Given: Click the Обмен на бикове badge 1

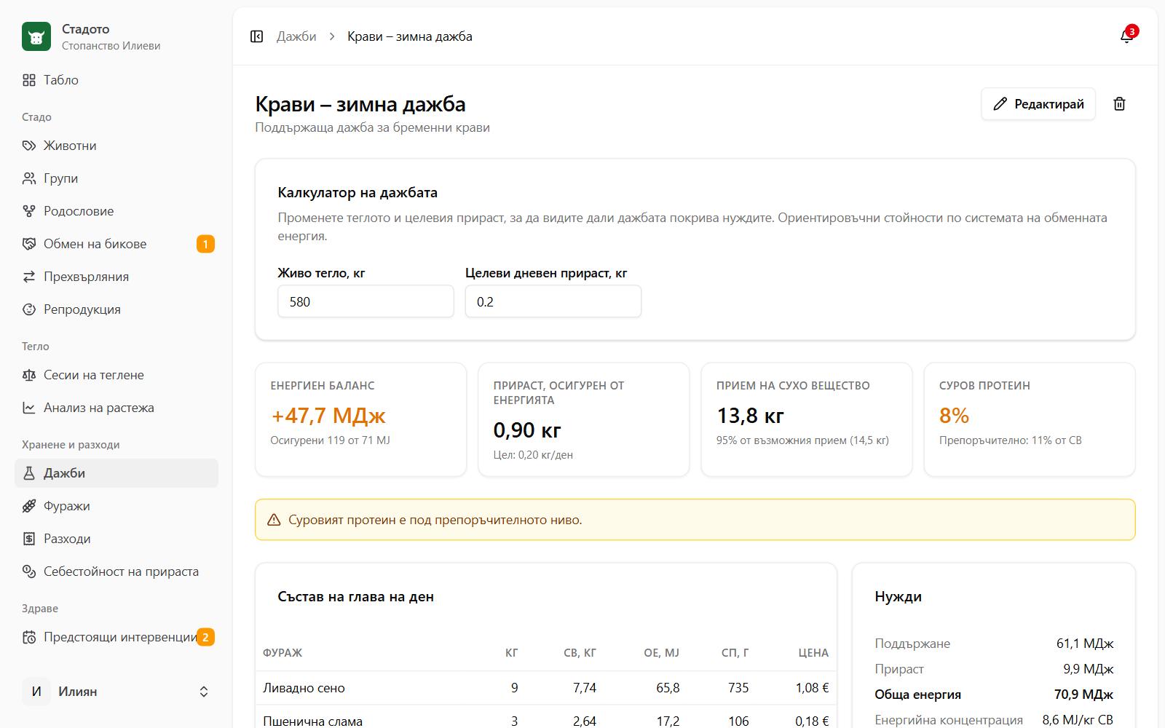Looking at the screenshot, I should (205, 244).
